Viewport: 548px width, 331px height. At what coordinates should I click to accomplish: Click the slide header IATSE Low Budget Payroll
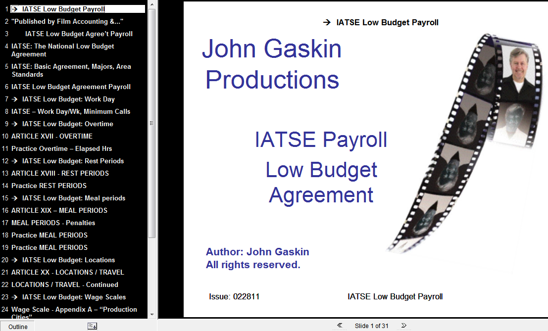point(381,23)
